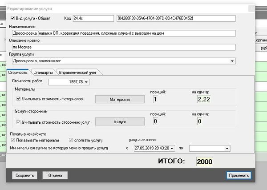Toggle 'Учитывать стоимость сторонних услуг' checkbox
This screenshot has height=190, width=267.
coord(19,121)
